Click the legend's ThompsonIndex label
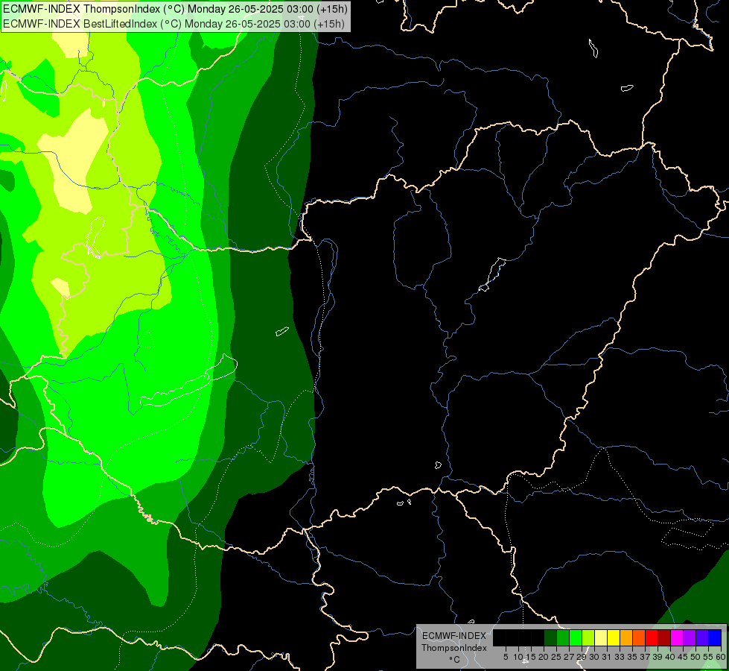 pyautogui.click(x=454, y=648)
